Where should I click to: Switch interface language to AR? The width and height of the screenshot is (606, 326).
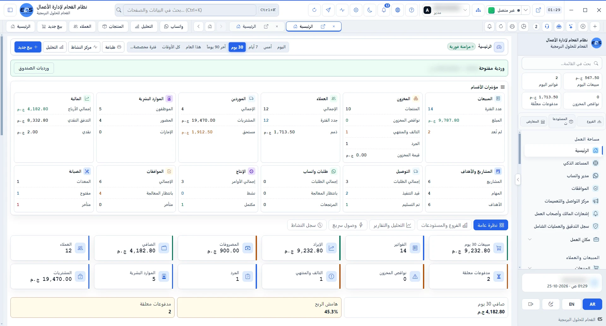coord(592,304)
